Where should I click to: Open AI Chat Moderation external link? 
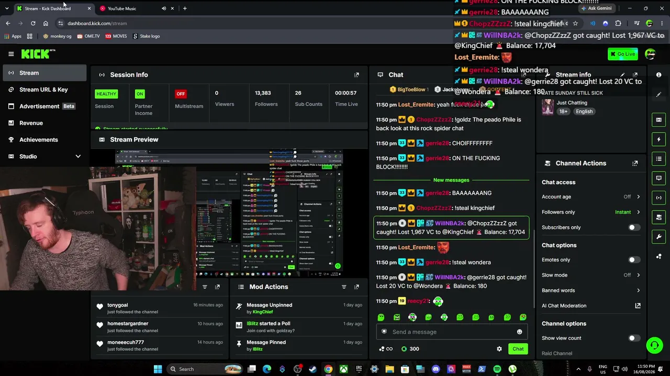tap(638, 305)
